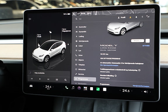Skip to previous track

click(x=32, y=79)
